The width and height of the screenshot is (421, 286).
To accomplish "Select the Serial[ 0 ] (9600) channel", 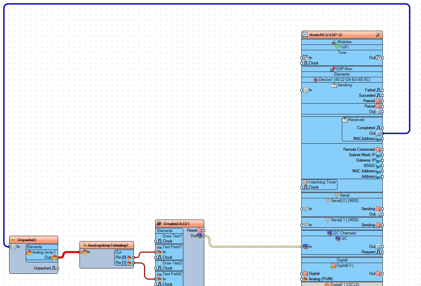I will [x=342, y=201].
